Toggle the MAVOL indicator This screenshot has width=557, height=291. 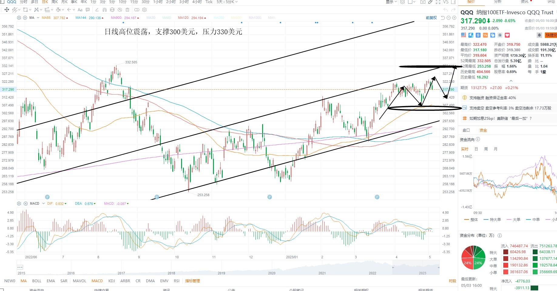point(79,281)
